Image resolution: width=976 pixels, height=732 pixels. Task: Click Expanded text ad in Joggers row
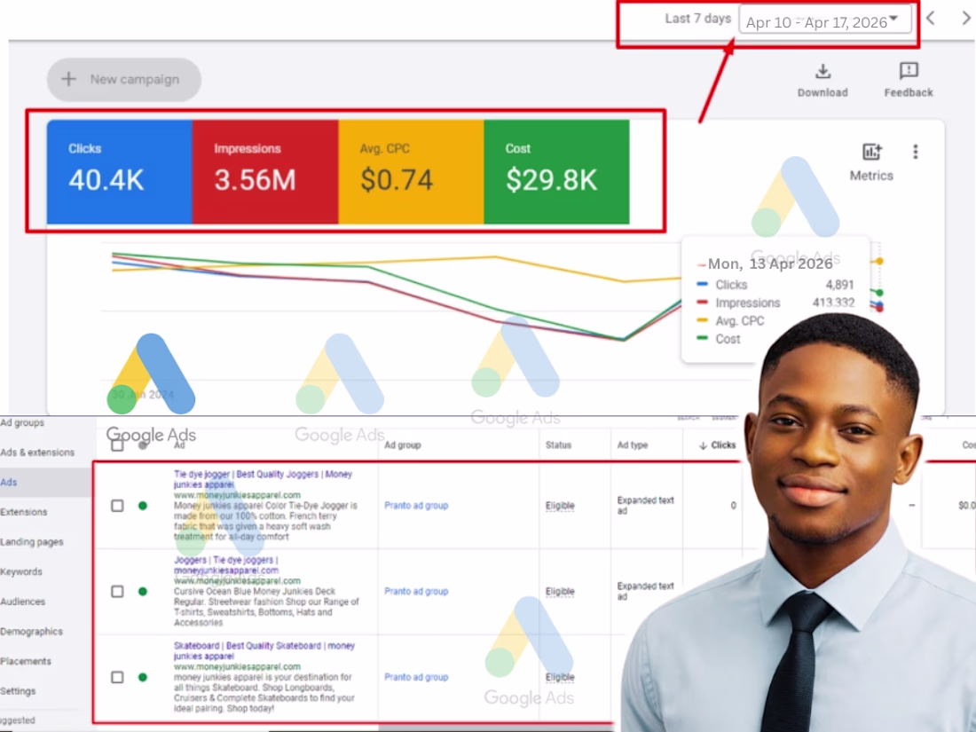click(x=645, y=591)
